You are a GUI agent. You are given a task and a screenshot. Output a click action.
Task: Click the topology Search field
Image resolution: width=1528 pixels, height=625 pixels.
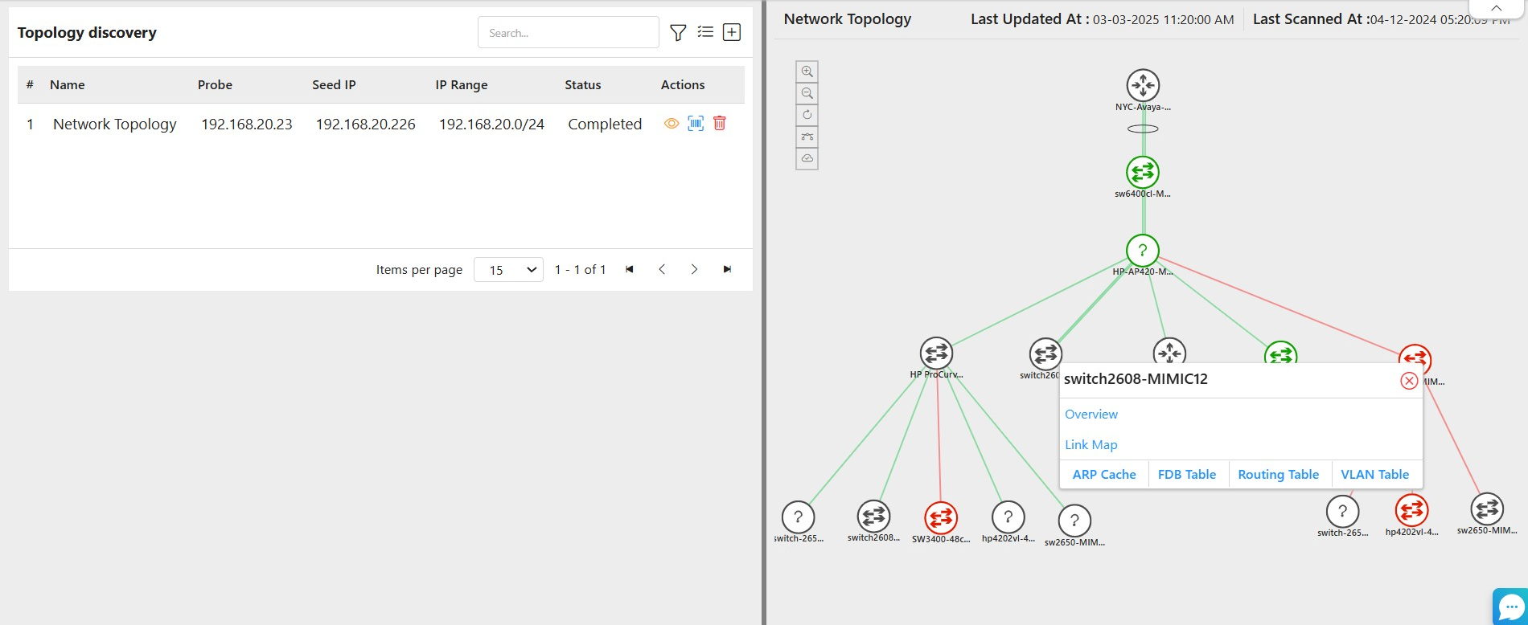[568, 33]
